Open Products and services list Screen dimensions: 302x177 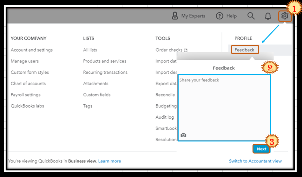(x=105, y=61)
